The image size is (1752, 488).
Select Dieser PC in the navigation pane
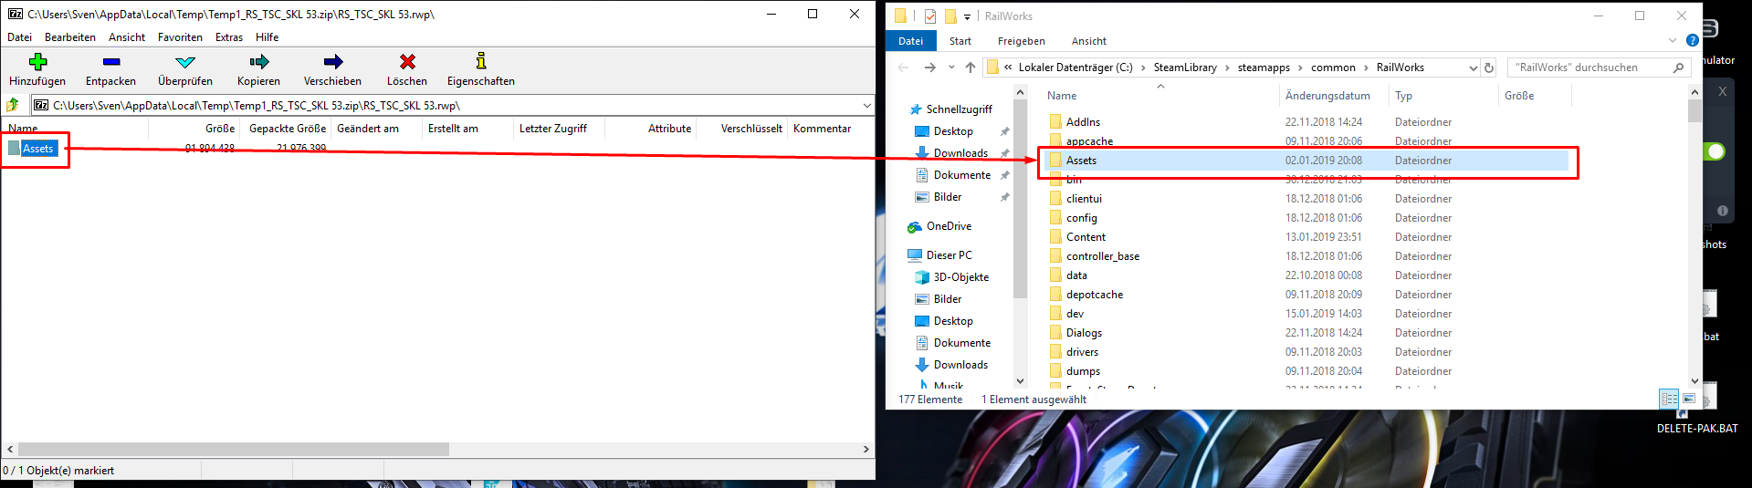949,255
